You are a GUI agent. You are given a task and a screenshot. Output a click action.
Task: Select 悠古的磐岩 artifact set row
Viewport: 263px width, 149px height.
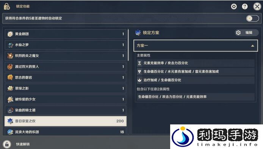point(66,78)
